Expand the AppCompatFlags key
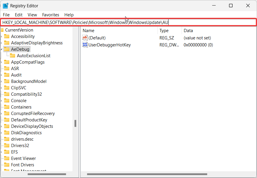Viewport: 257px width, 178px height. pos(1,62)
